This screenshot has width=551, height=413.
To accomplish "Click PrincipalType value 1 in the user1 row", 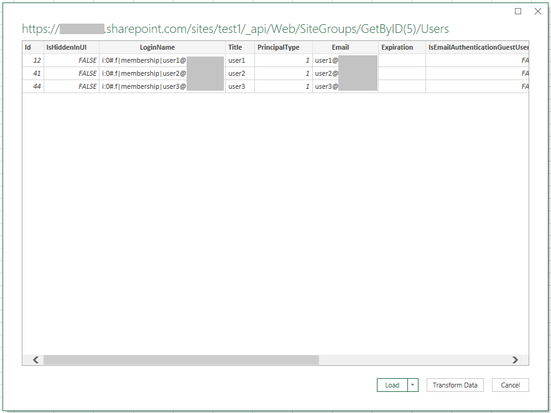I will pos(283,60).
